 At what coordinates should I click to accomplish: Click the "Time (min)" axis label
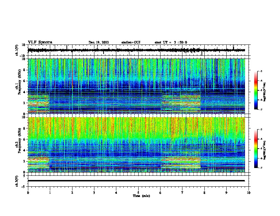point(141,196)
